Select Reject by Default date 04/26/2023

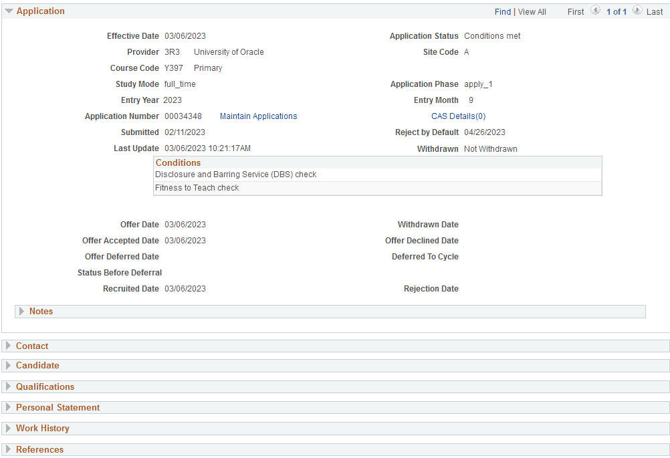coord(485,132)
